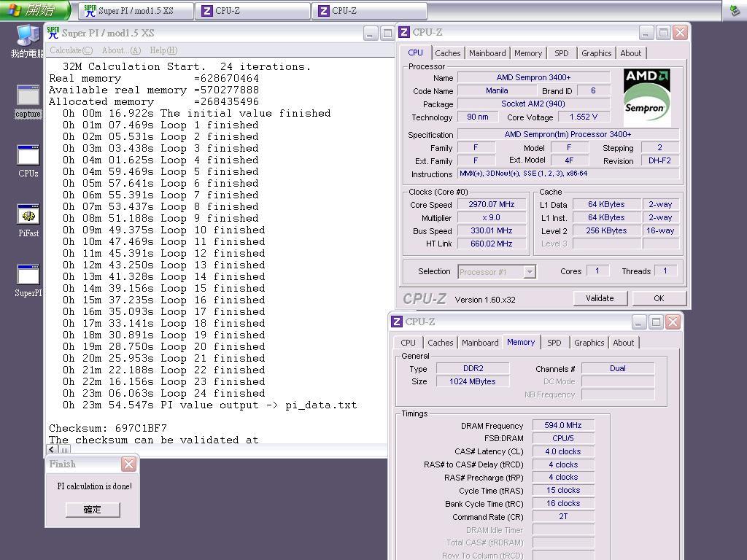This screenshot has width=747, height=560.
Task: Close the Finish dialog
Action: (x=128, y=464)
